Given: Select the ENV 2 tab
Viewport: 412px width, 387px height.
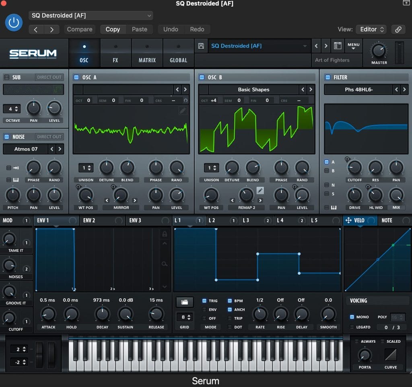Looking at the screenshot, I should [103, 220].
